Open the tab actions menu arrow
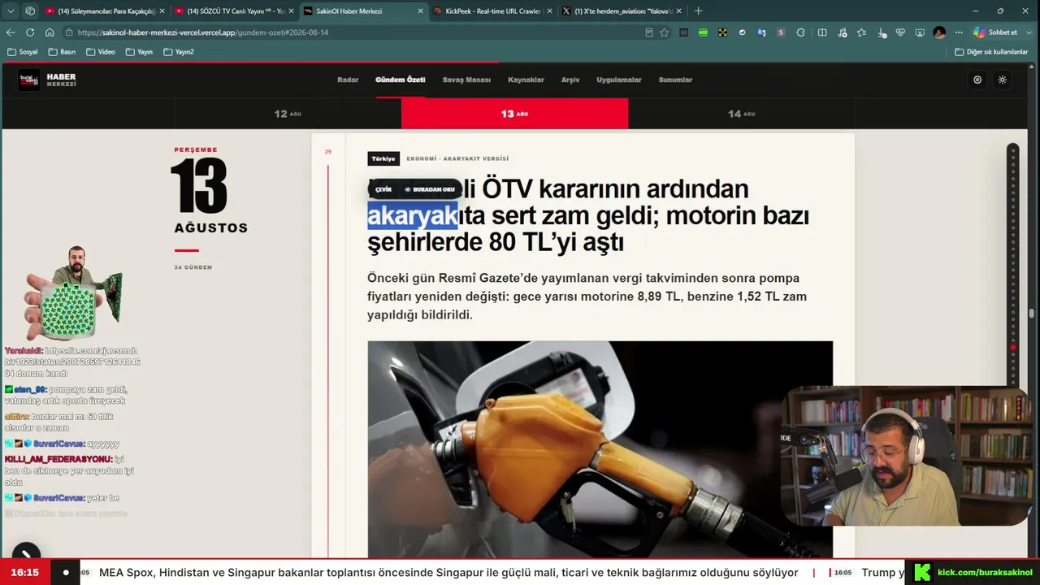The image size is (1040, 585). (x=11, y=11)
